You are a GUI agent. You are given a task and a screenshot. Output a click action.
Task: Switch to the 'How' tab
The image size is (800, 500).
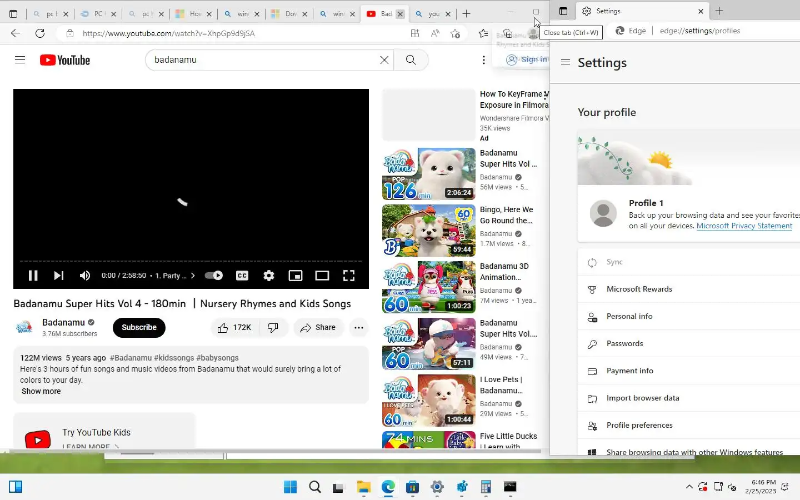pyautogui.click(x=194, y=14)
